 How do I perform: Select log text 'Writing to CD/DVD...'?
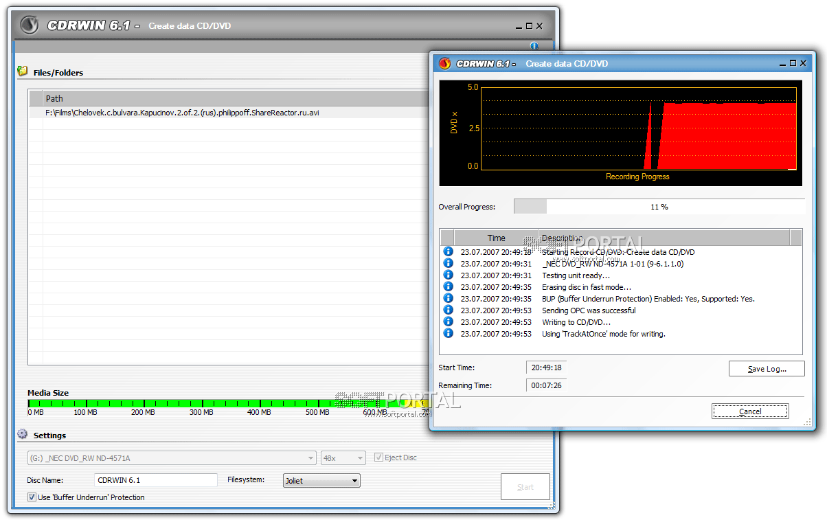coord(576,322)
